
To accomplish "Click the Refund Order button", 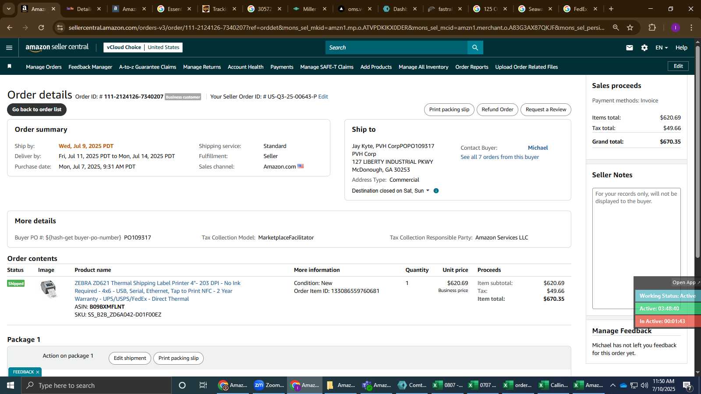I will click(x=497, y=109).
